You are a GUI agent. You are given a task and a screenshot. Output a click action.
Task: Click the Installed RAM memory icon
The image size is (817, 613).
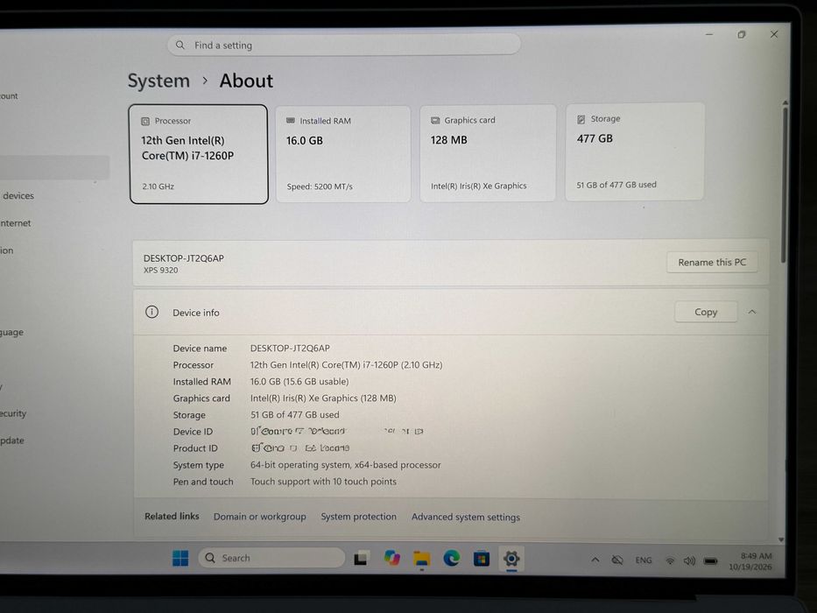pyautogui.click(x=291, y=121)
